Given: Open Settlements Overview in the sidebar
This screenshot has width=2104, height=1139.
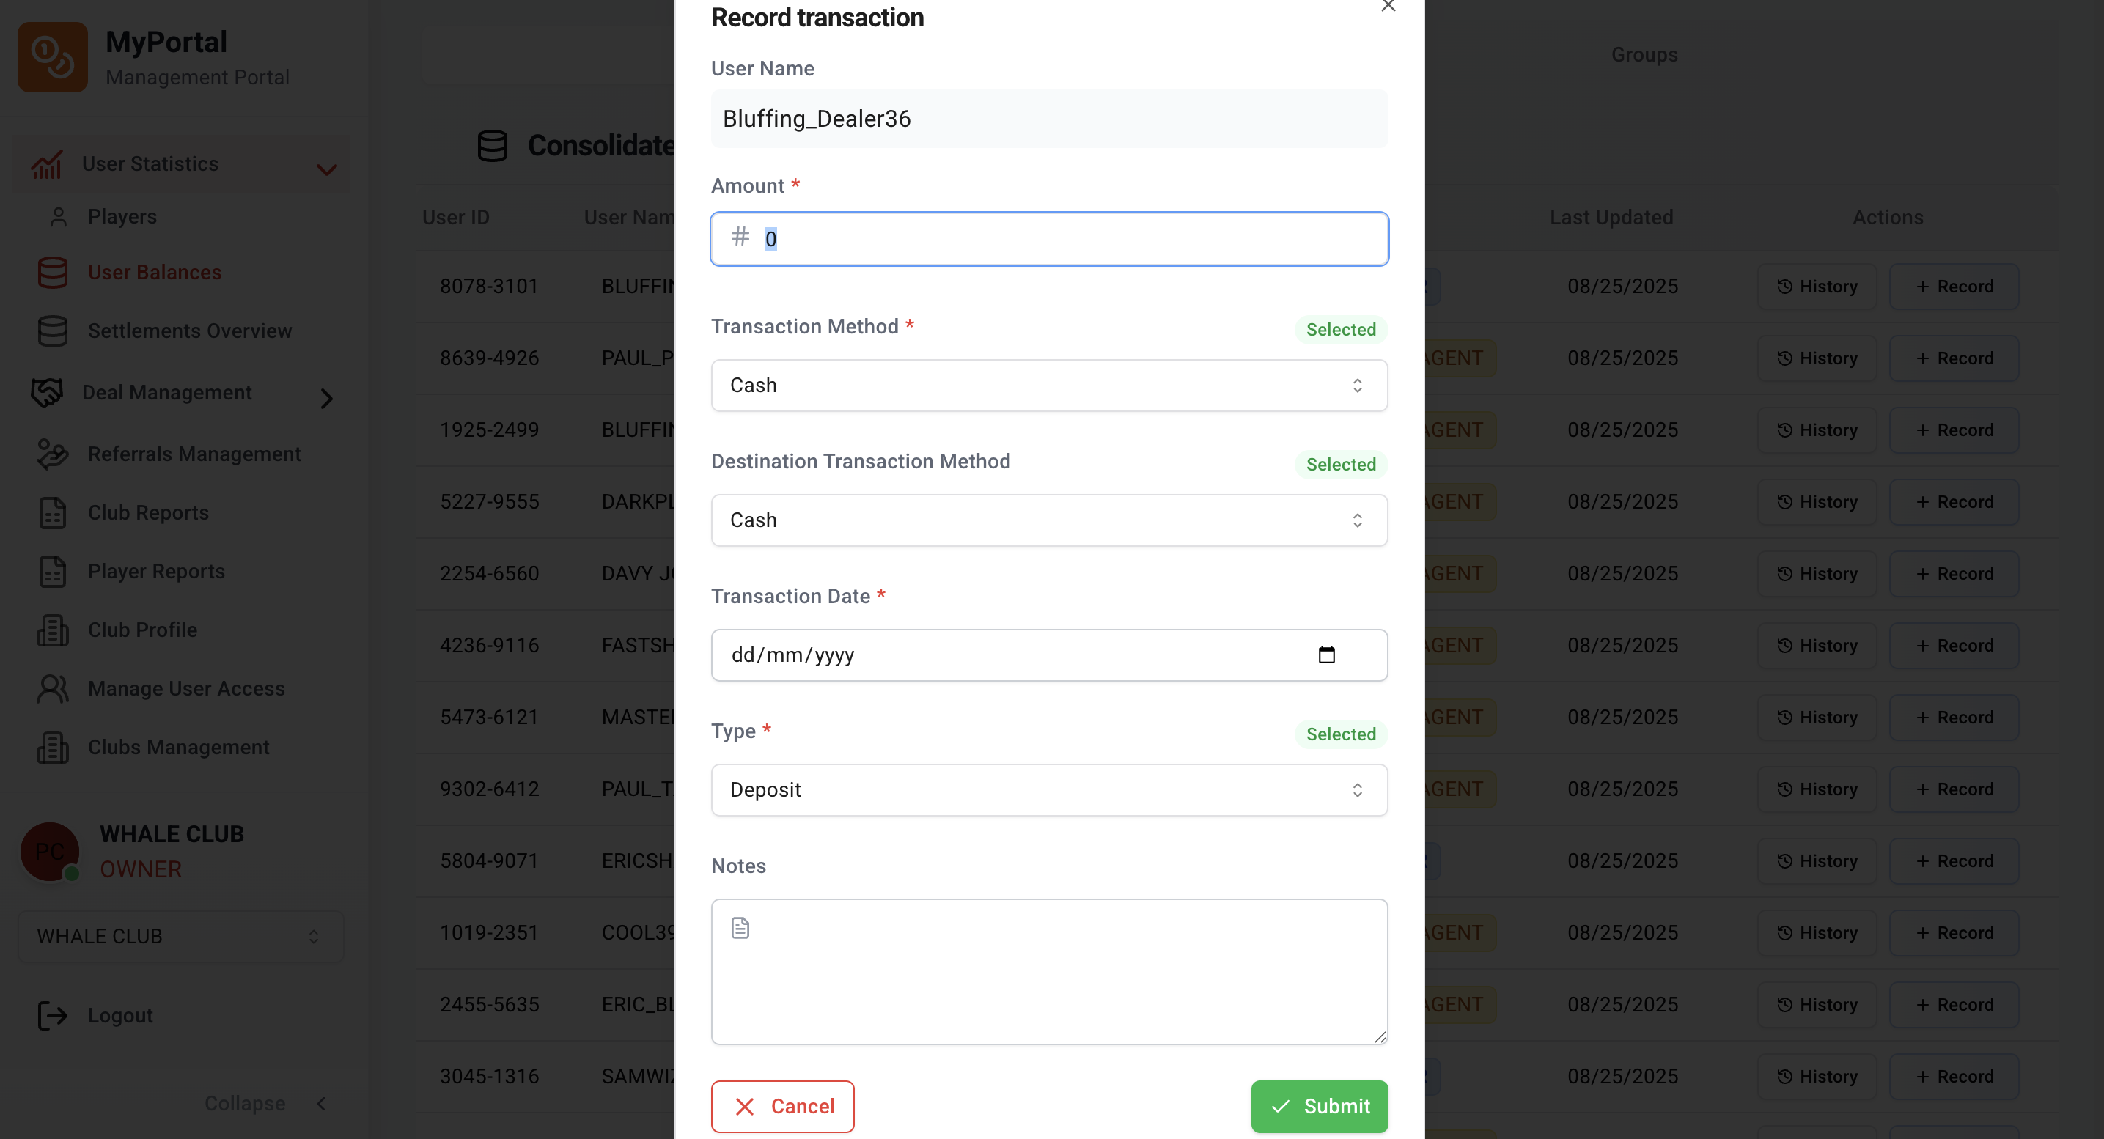Looking at the screenshot, I should (x=189, y=331).
